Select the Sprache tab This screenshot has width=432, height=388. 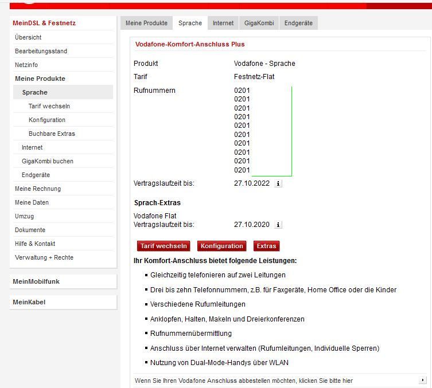tap(190, 23)
